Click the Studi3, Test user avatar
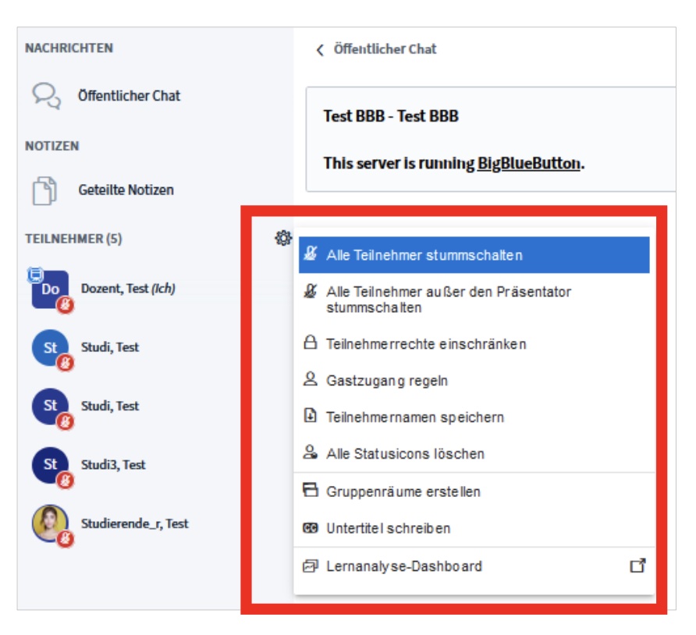Image resolution: width=696 pixels, height=635 pixels. [51, 465]
